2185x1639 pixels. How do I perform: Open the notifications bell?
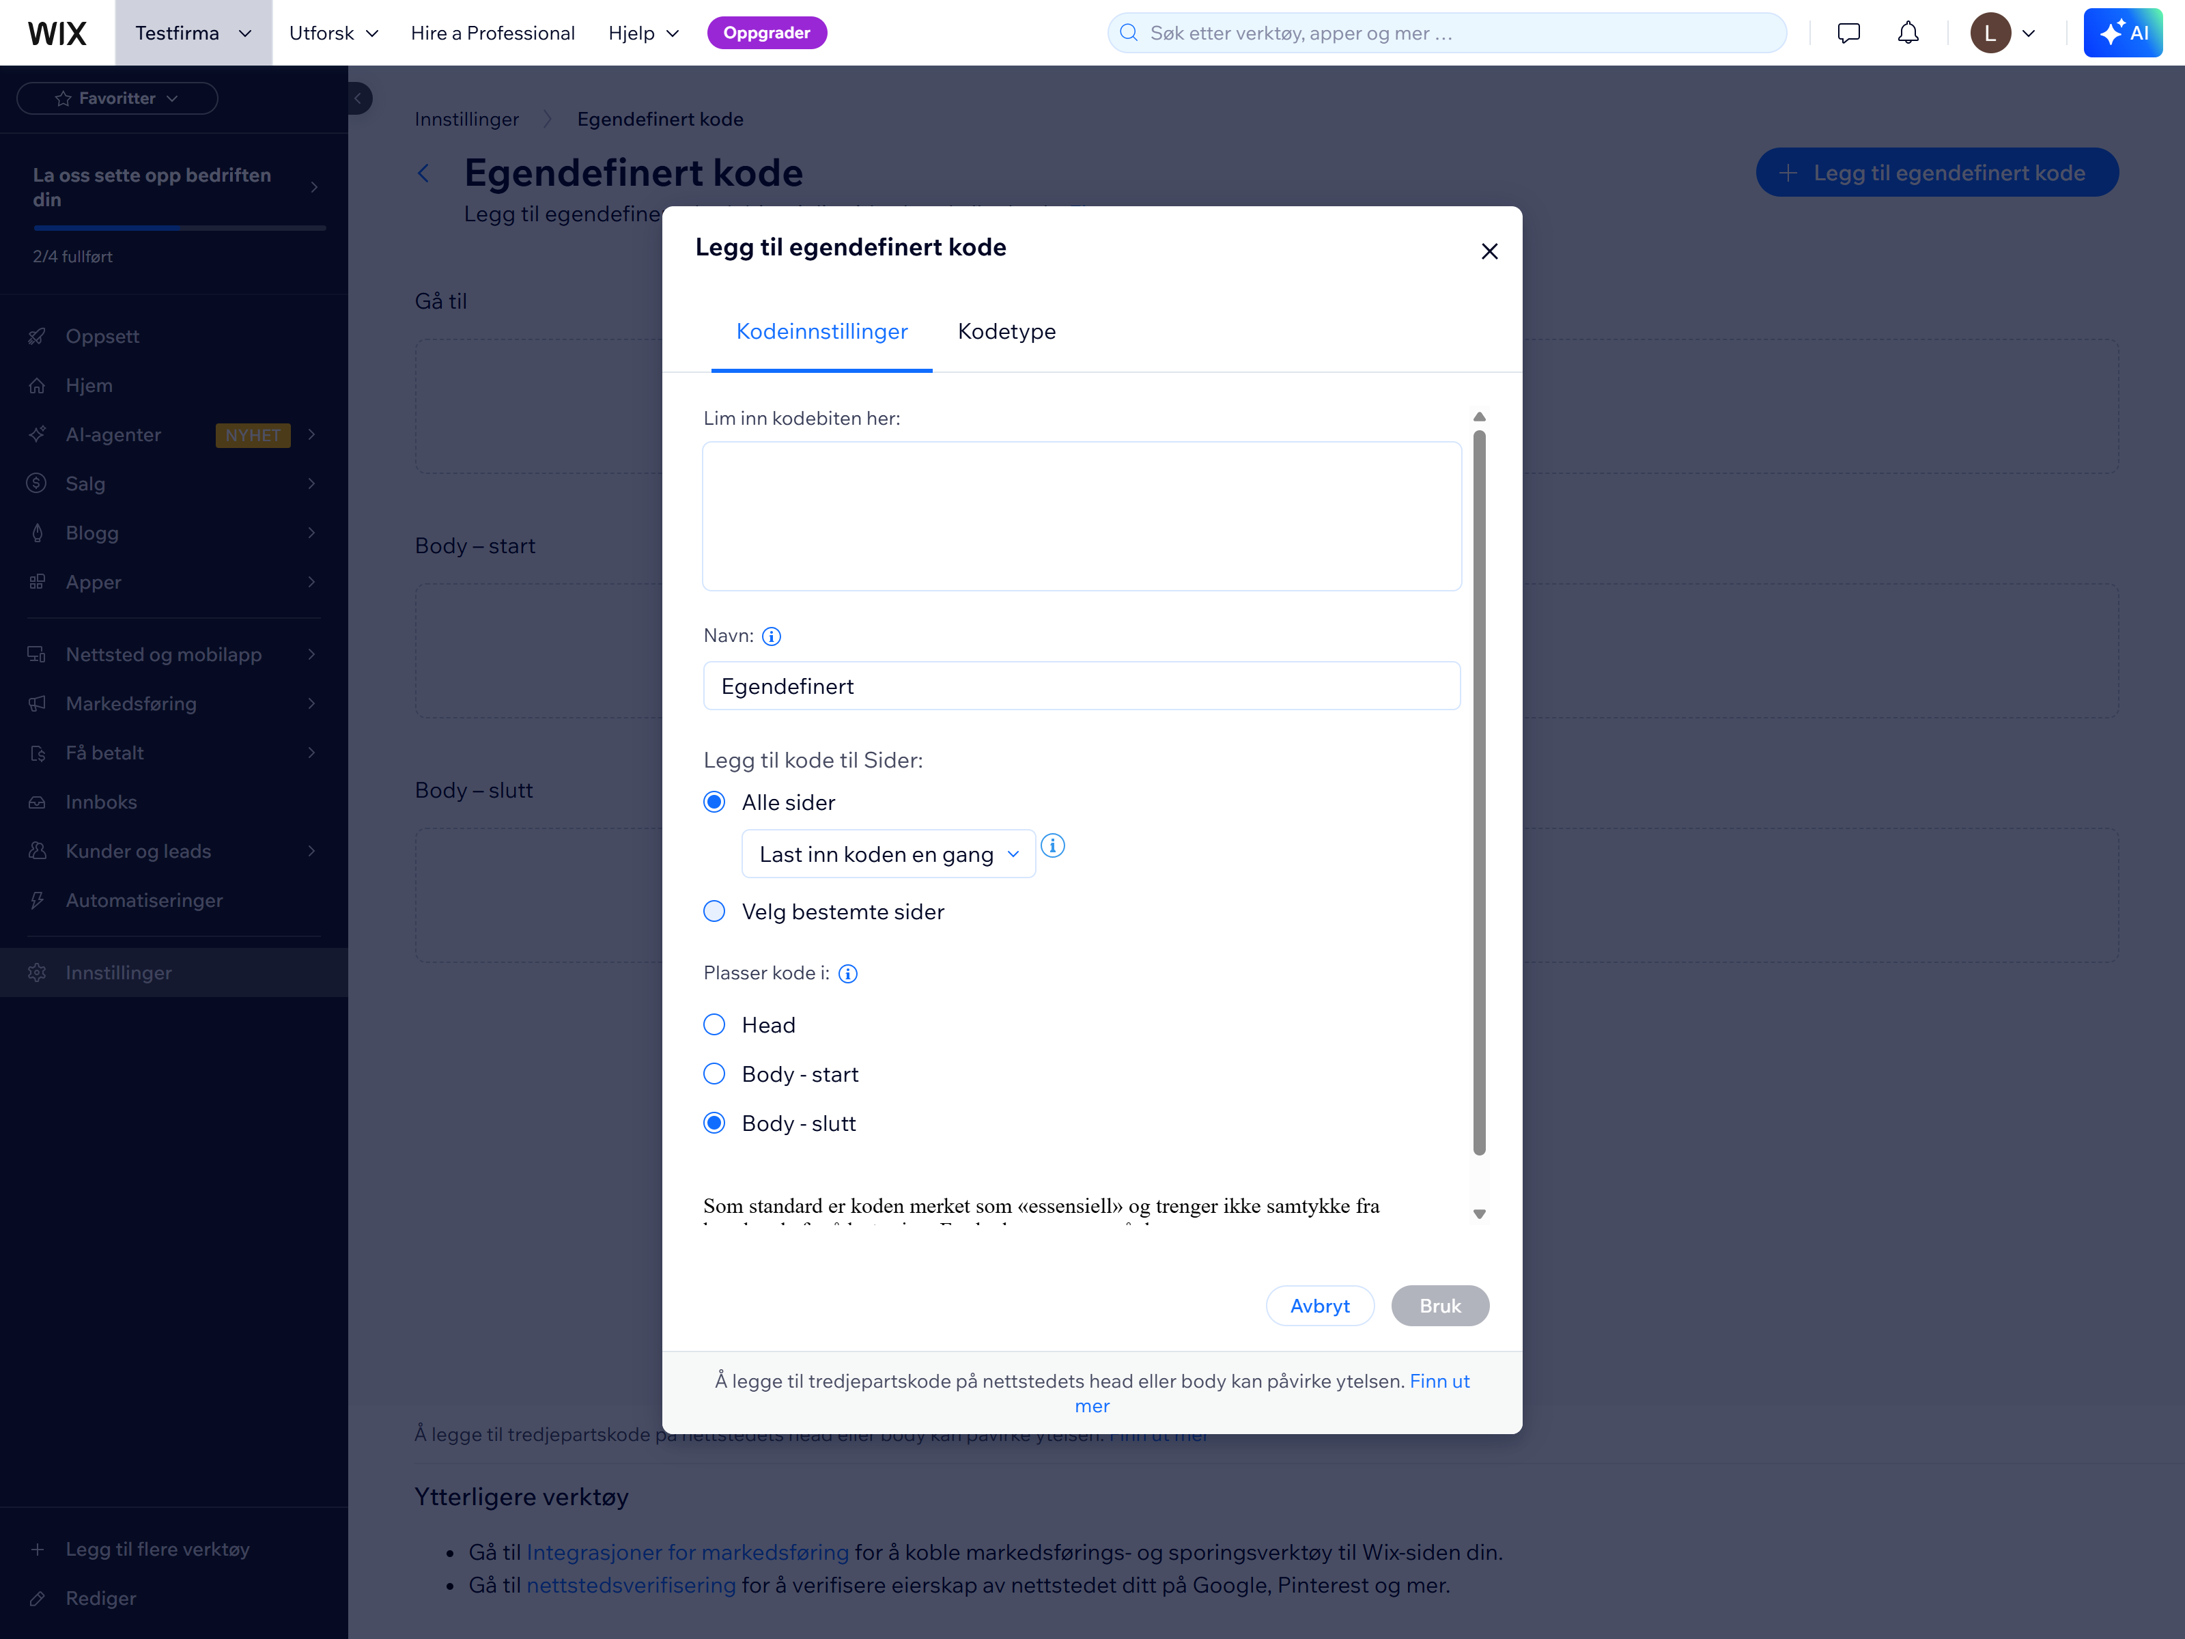(1907, 33)
